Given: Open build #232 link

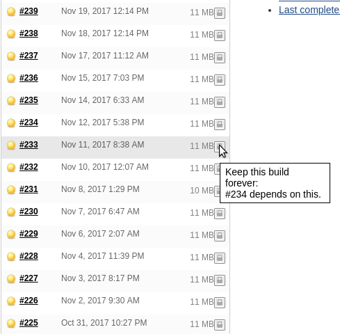Looking at the screenshot, I should (29, 167).
